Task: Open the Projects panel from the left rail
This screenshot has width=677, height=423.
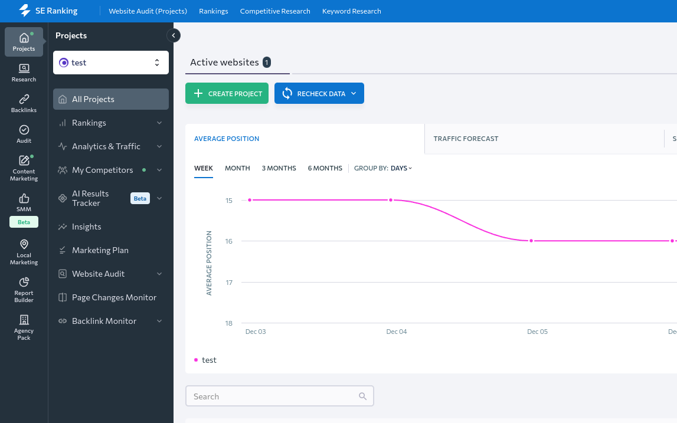Action: coord(24,41)
